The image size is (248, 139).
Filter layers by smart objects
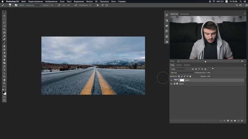coord(205,69)
